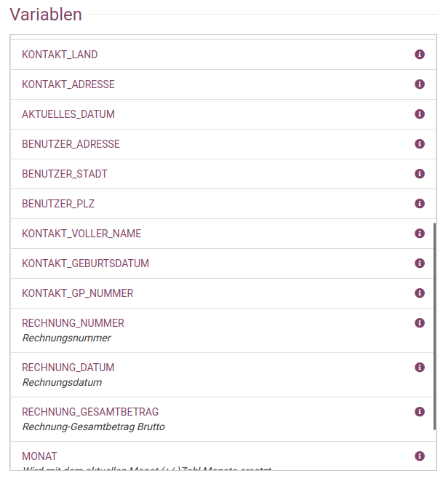This screenshot has width=443, height=484.
Task: Click info icon for KONTAKT_ADRESSE
Action: pos(420,84)
